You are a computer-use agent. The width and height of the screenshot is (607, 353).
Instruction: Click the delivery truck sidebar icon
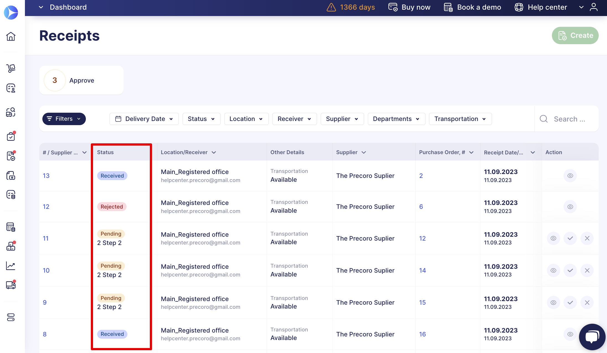point(11,285)
